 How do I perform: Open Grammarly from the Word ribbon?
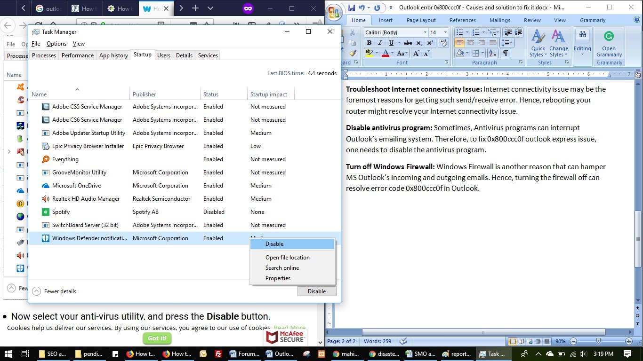click(609, 43)
